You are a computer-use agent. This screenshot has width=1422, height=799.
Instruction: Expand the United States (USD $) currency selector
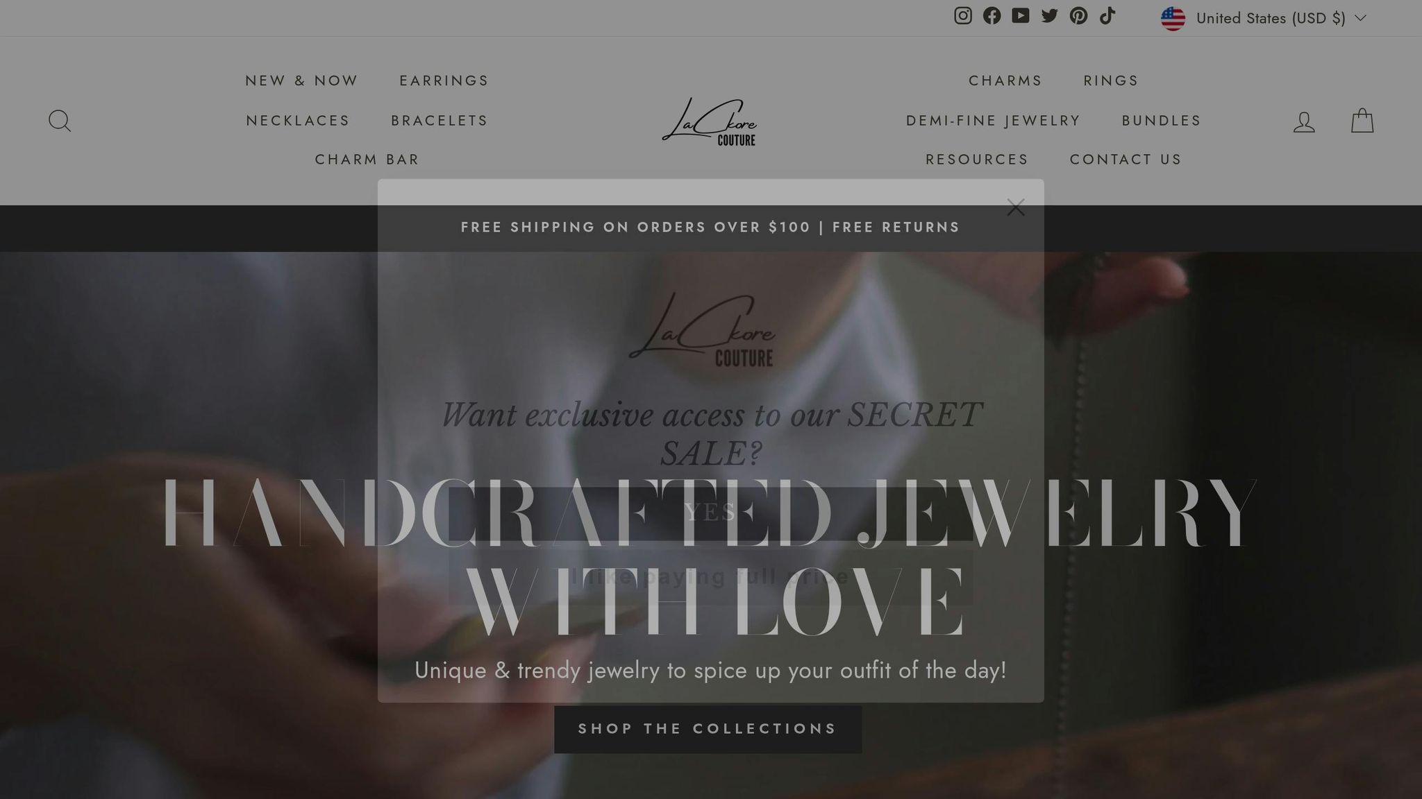point(1264,18)
